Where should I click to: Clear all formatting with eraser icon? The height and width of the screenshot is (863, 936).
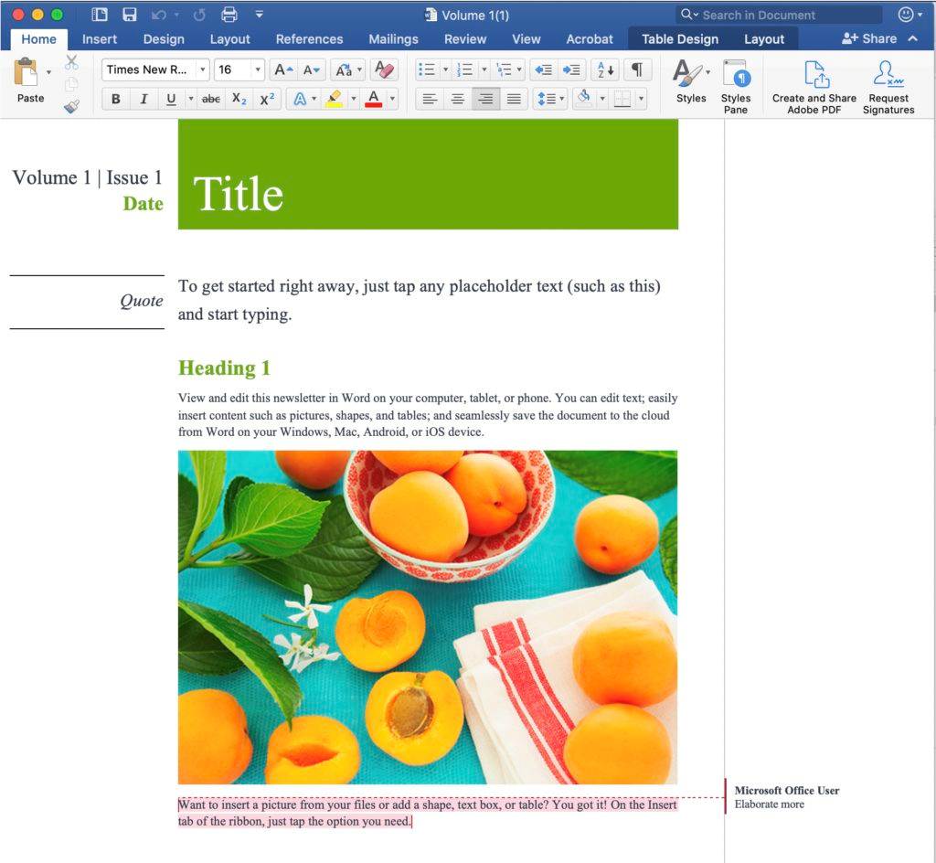385,70
